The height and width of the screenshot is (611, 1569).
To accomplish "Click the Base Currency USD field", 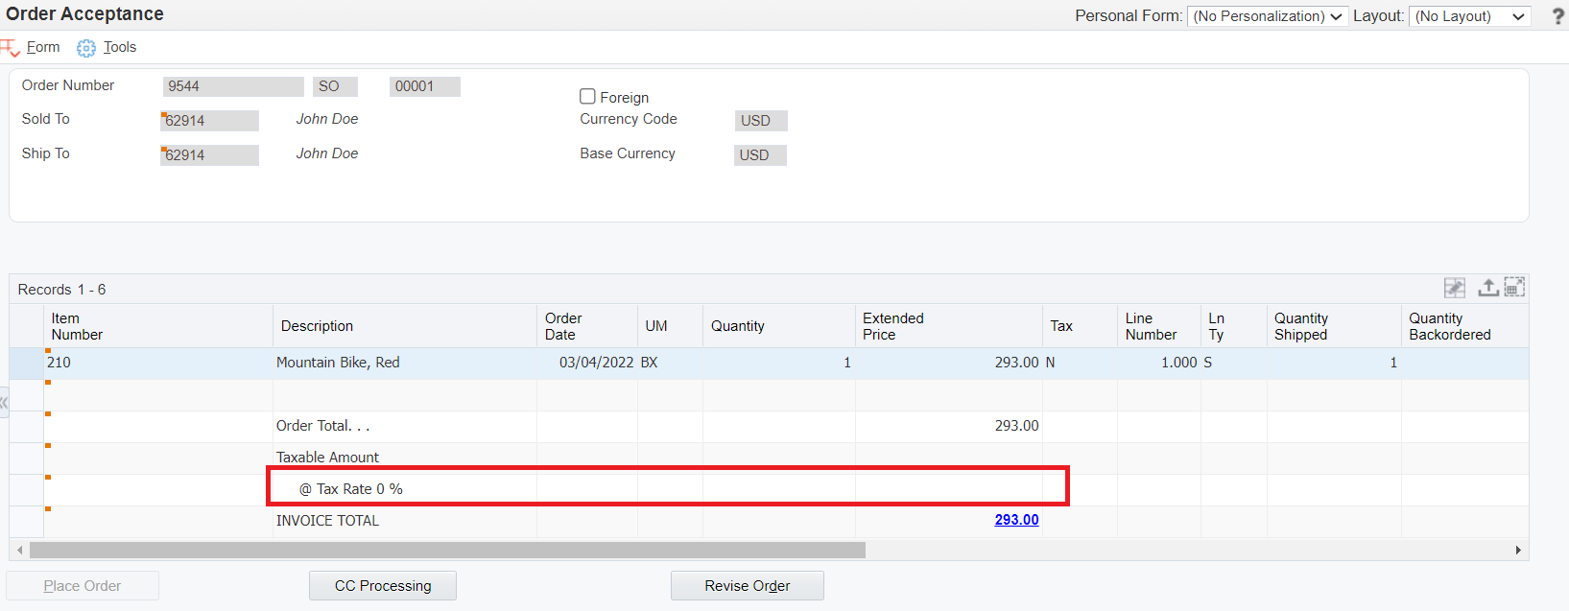I will (x=760, y=155).
